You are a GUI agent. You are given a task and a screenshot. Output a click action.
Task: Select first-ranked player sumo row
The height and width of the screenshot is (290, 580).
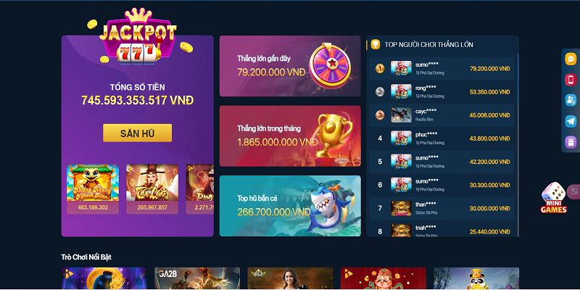click(442, 68)
